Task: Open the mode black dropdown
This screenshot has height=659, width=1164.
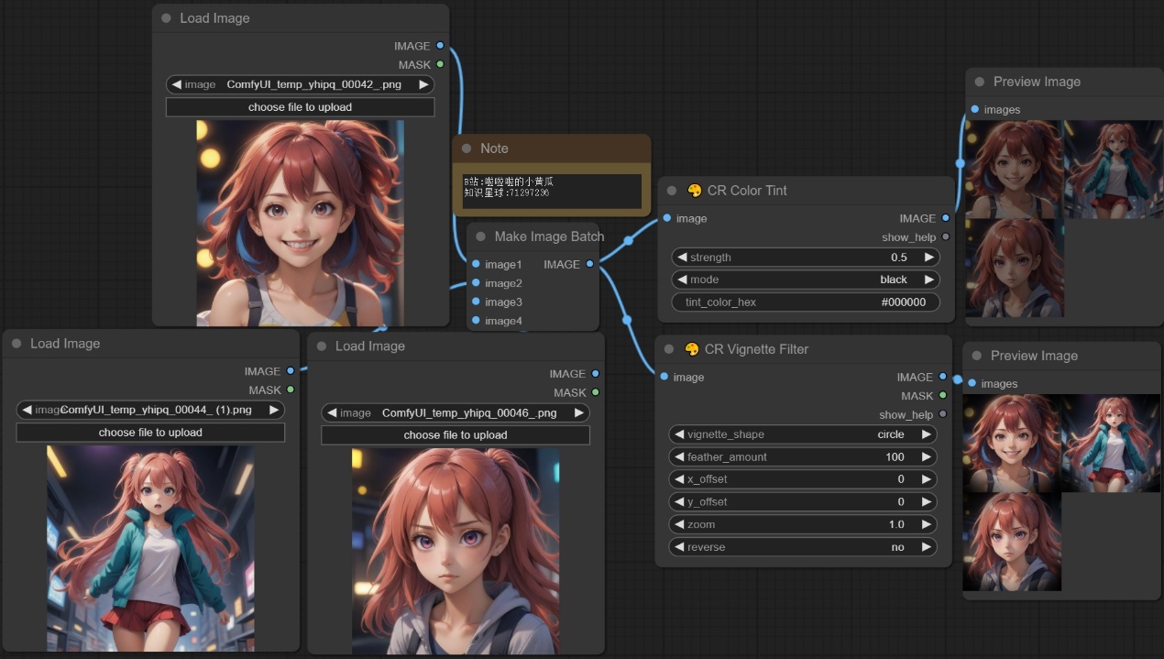Action: [807, 280]
